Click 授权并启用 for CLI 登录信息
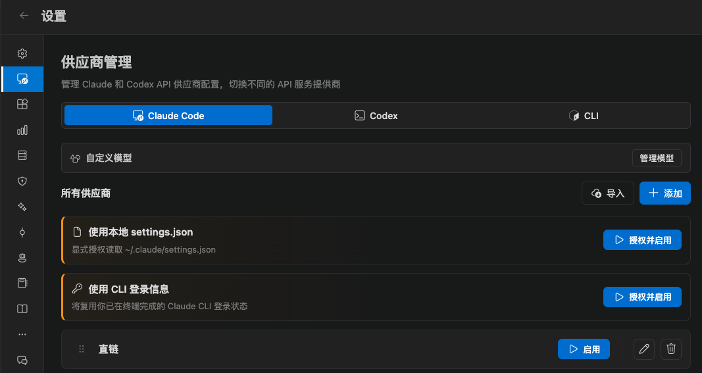The height and width of the screenshot is (373, 702). pyautogui.click(x=642, y=297)
